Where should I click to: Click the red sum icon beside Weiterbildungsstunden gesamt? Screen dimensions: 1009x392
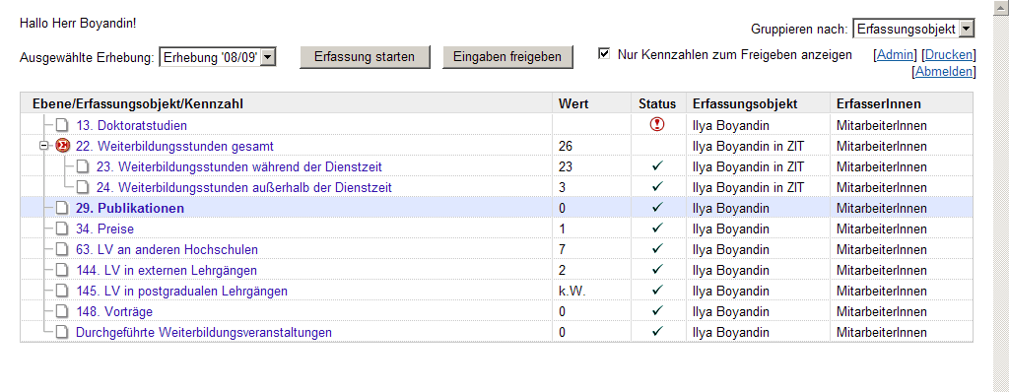(x=62, y=146)
